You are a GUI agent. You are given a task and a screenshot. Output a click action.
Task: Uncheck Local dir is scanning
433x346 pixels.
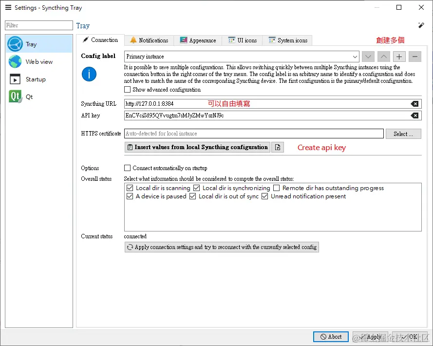[x=130, y=188]
